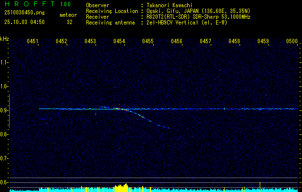This screenshot has height=192, width=302.
Task: Click the 0.6 frequency axis label
Action: 4,182
